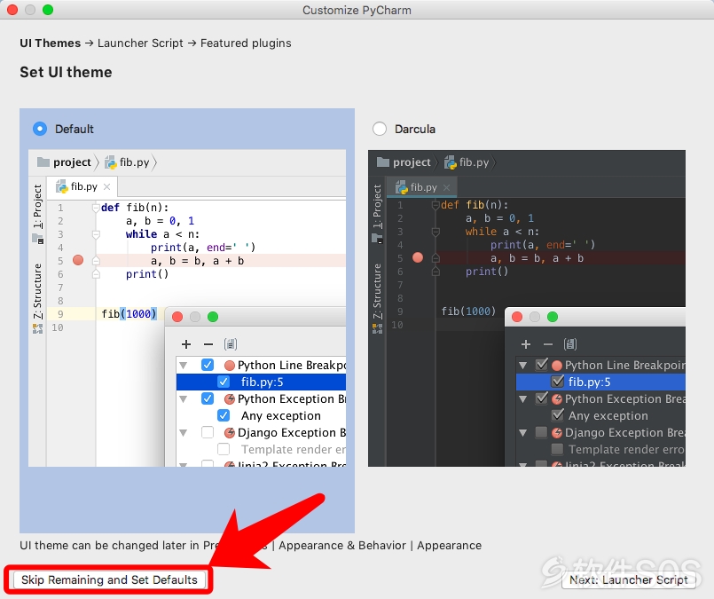Select Any exception row in Darcula preview
Viewport: 714px width, 599px height.
(600, 415)
